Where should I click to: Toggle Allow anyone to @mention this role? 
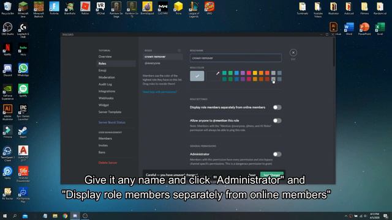click(x=277, y=120)
